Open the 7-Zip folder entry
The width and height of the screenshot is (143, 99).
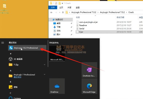[27, 65]
